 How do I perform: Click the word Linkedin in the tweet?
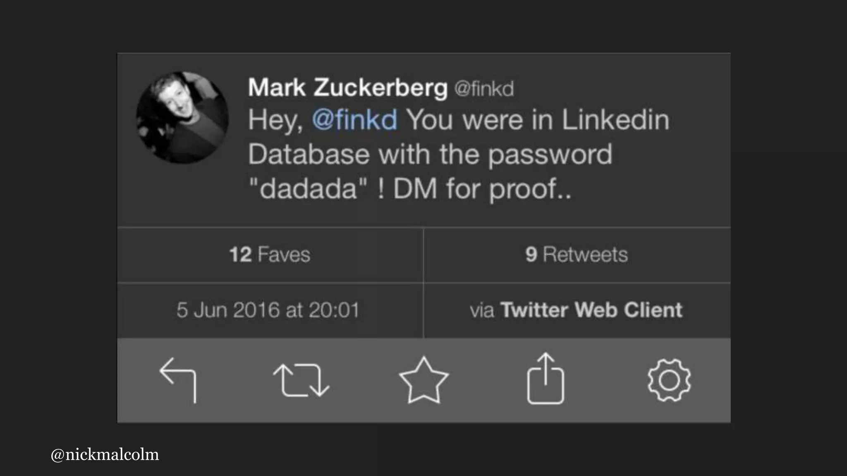click(615, 120)
